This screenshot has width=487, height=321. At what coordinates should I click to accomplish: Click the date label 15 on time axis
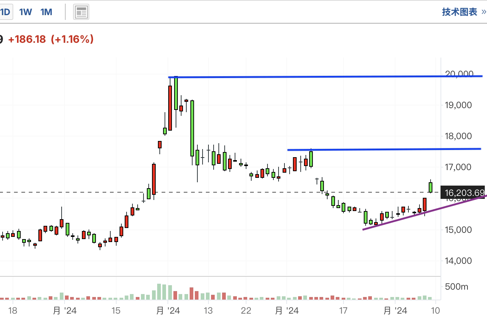click(x=116, y=311)
